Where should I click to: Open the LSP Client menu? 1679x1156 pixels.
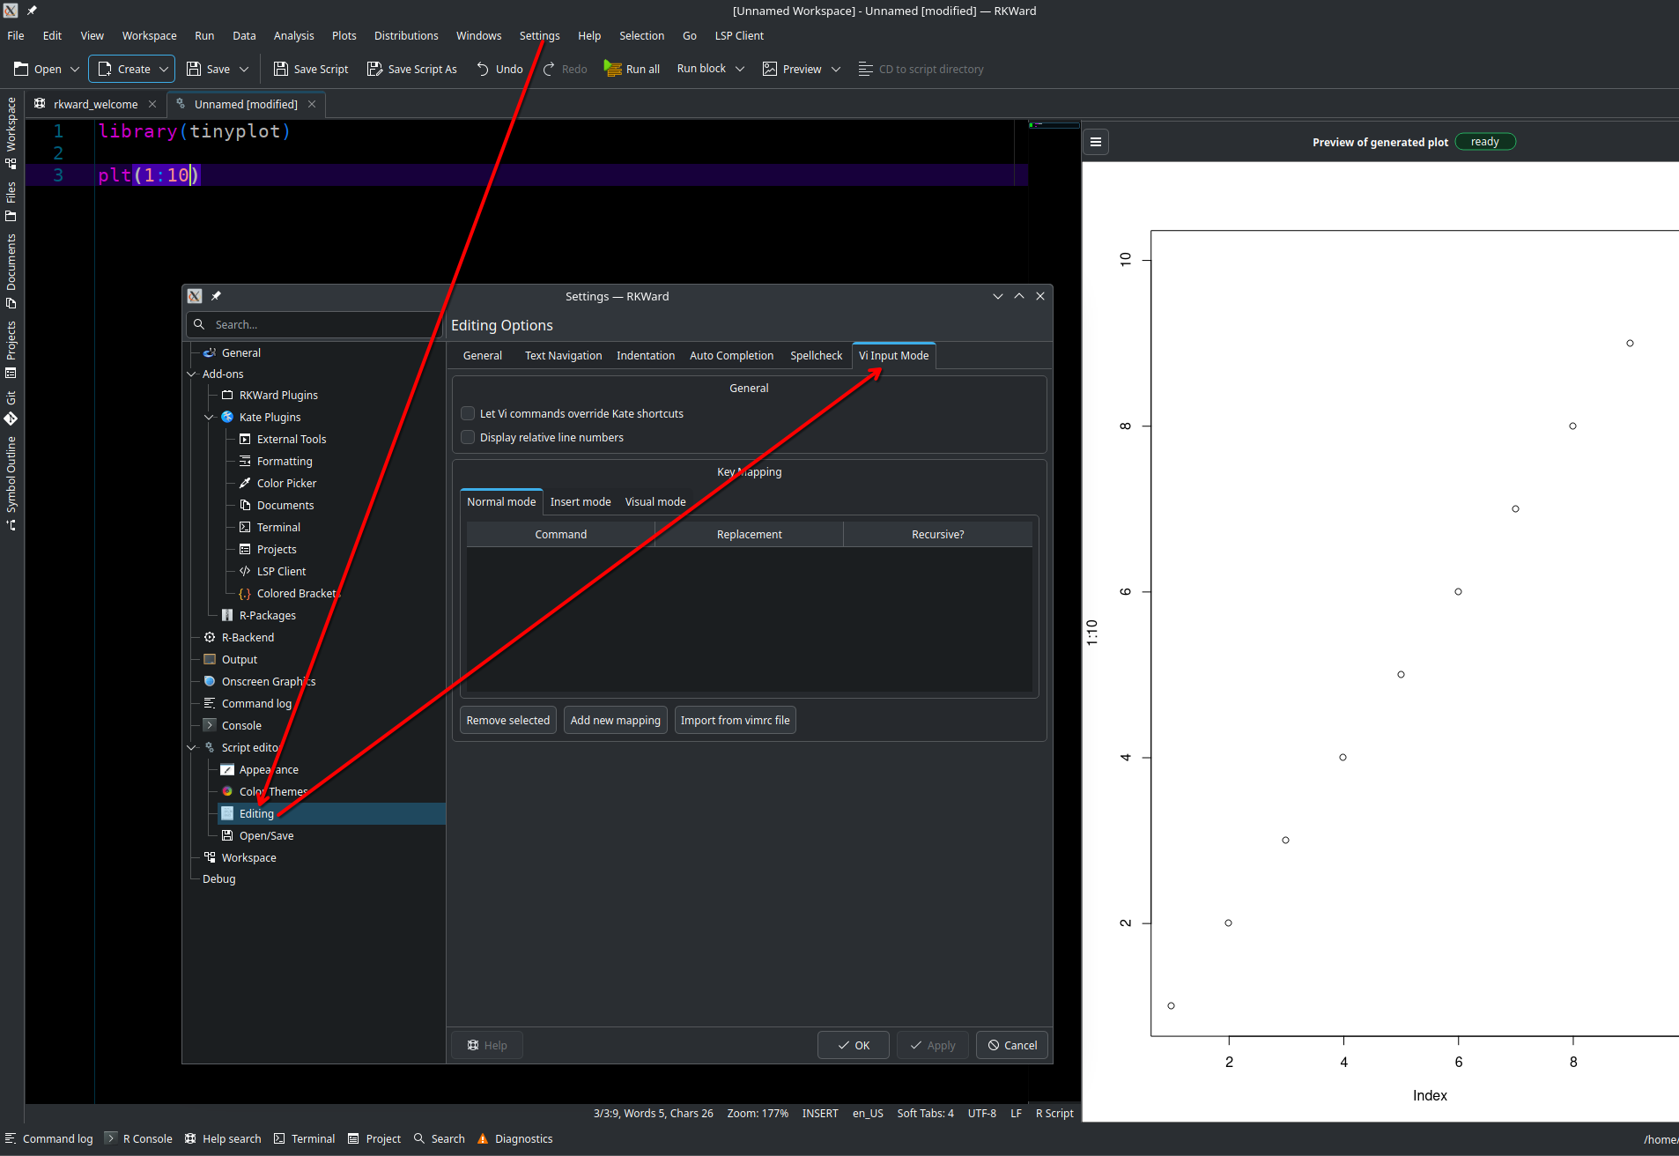point(739,35)
